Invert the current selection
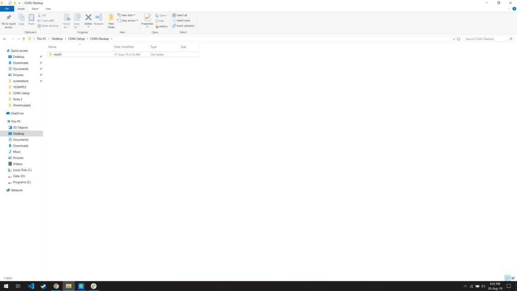 point(183,26)
